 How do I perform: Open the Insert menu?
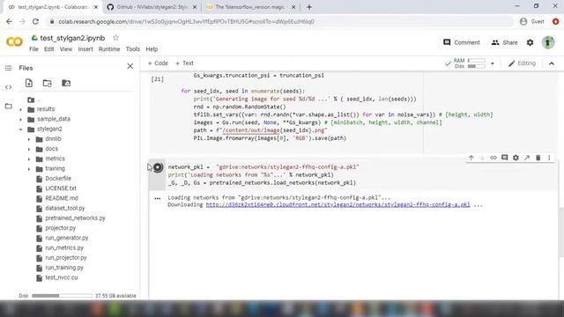pyautogui.click(x=85, y=49)
